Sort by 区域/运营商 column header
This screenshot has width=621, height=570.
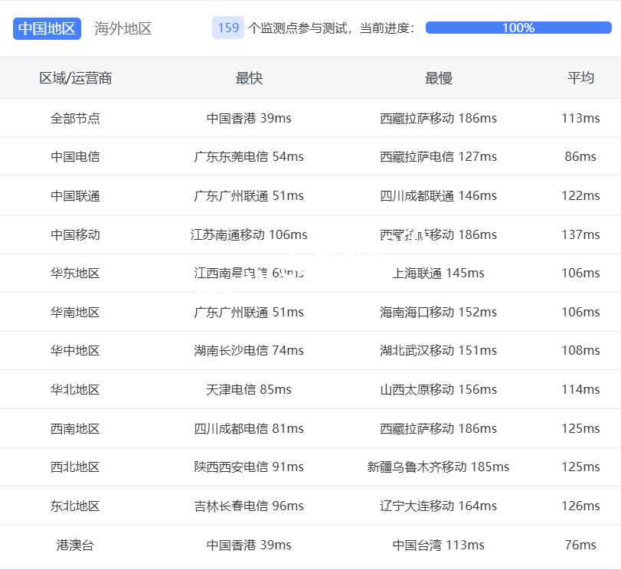pyautogui.click(x=76, y=78)
